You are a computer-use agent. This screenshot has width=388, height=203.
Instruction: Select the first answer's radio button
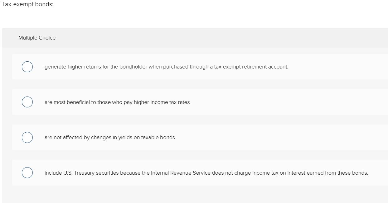click(27, 67)
